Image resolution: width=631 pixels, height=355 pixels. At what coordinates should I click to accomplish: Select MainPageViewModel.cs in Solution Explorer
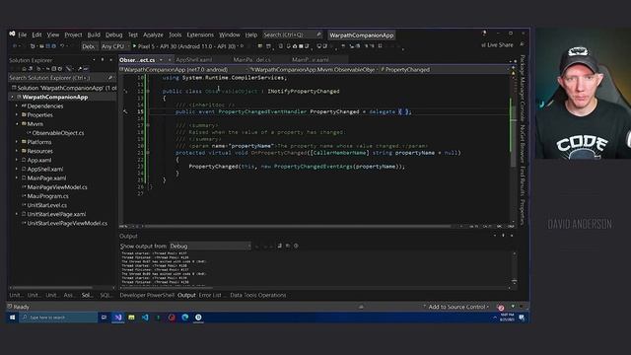point(57,187)
